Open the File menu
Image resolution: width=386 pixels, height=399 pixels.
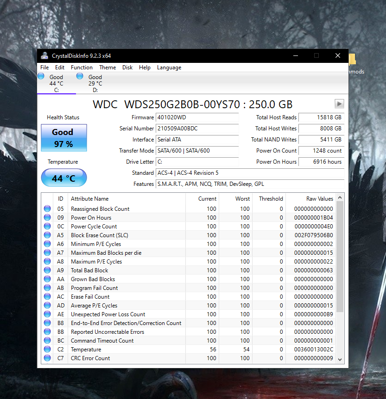tap(44, 68)
